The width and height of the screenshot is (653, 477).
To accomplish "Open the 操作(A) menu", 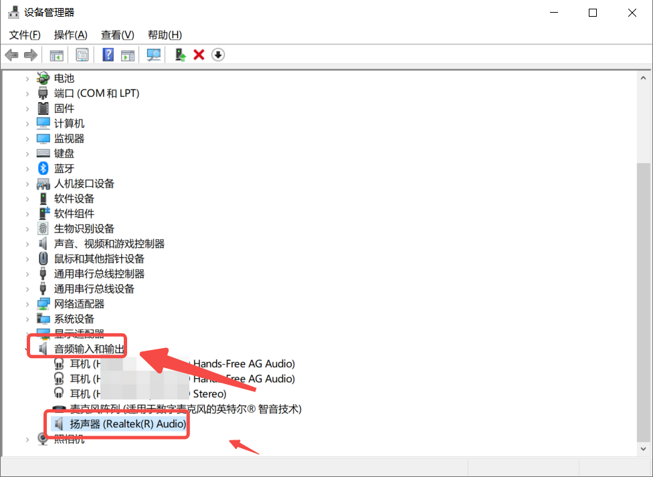I will [71, 35].
